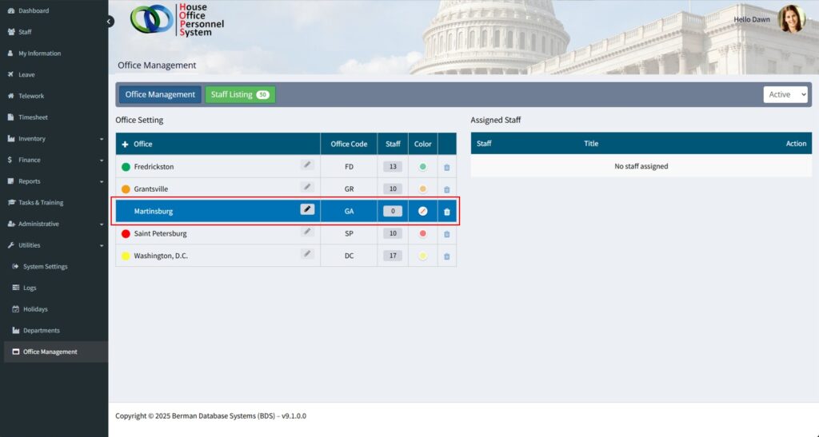Click the edit pencil on Martinsburg row

(307, 209)
